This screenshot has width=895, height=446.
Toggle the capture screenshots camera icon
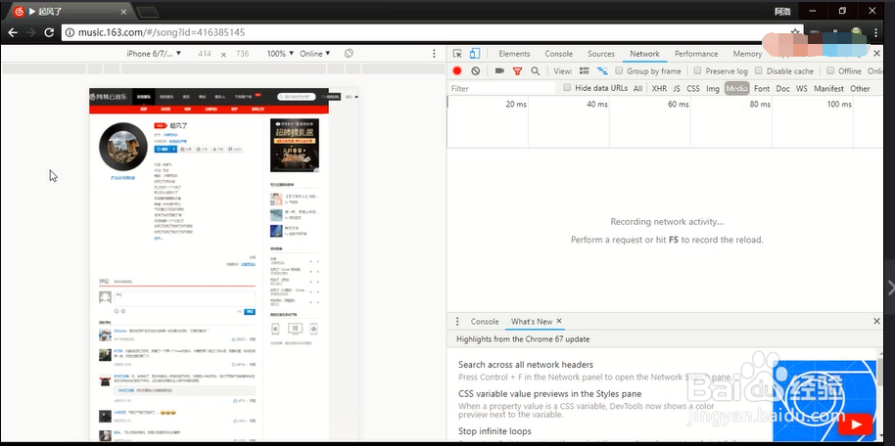click(x=499, y=70)
